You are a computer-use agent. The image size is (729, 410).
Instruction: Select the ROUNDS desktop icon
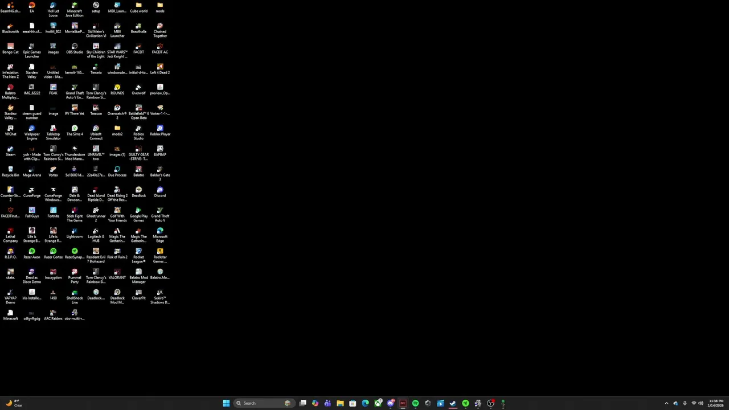click(117, 90)
